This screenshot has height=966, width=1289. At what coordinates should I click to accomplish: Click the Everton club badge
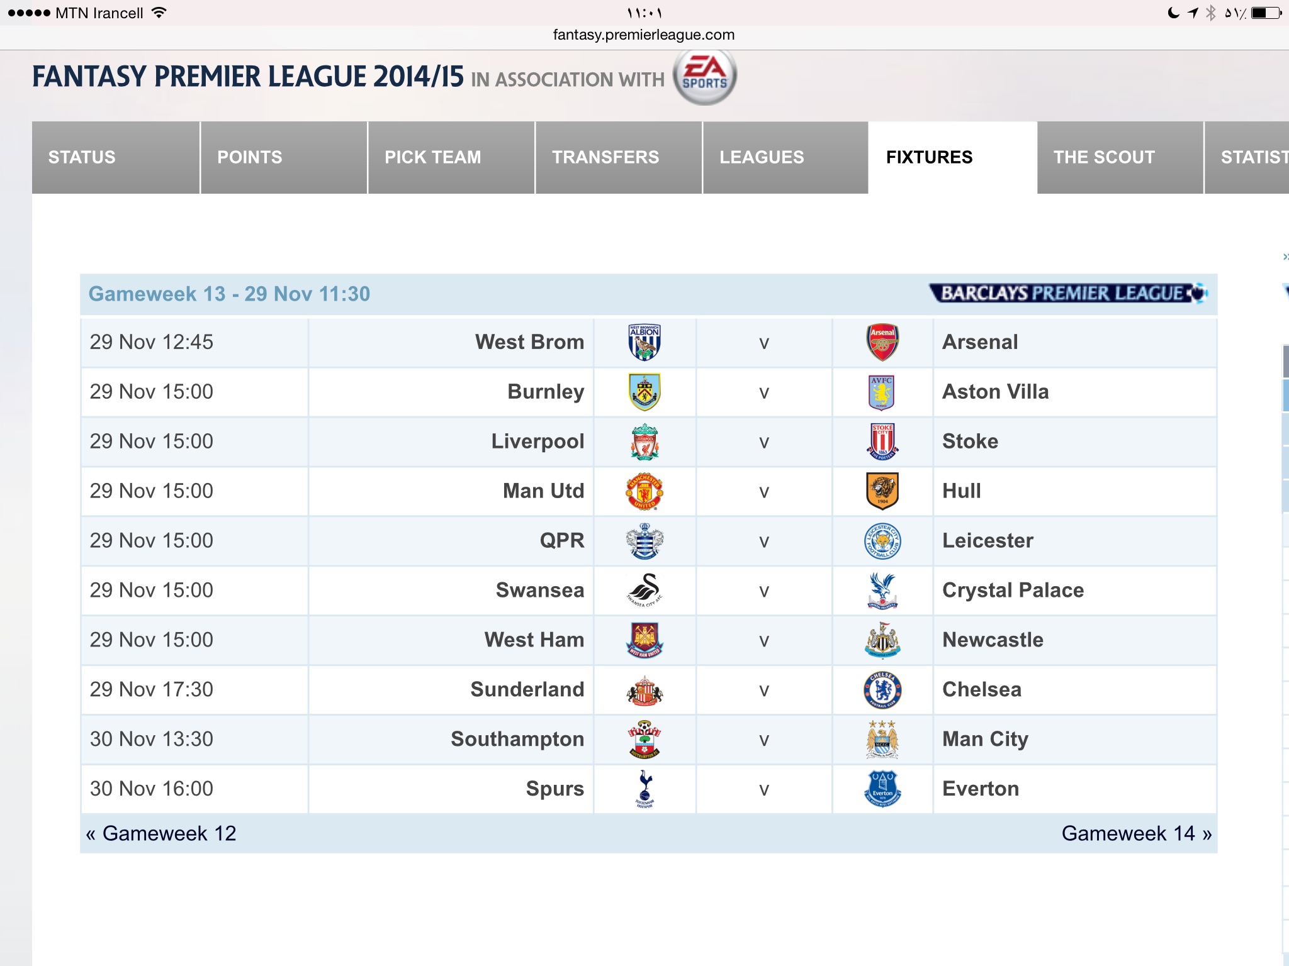pyautogui.click(x=882, y=789)
